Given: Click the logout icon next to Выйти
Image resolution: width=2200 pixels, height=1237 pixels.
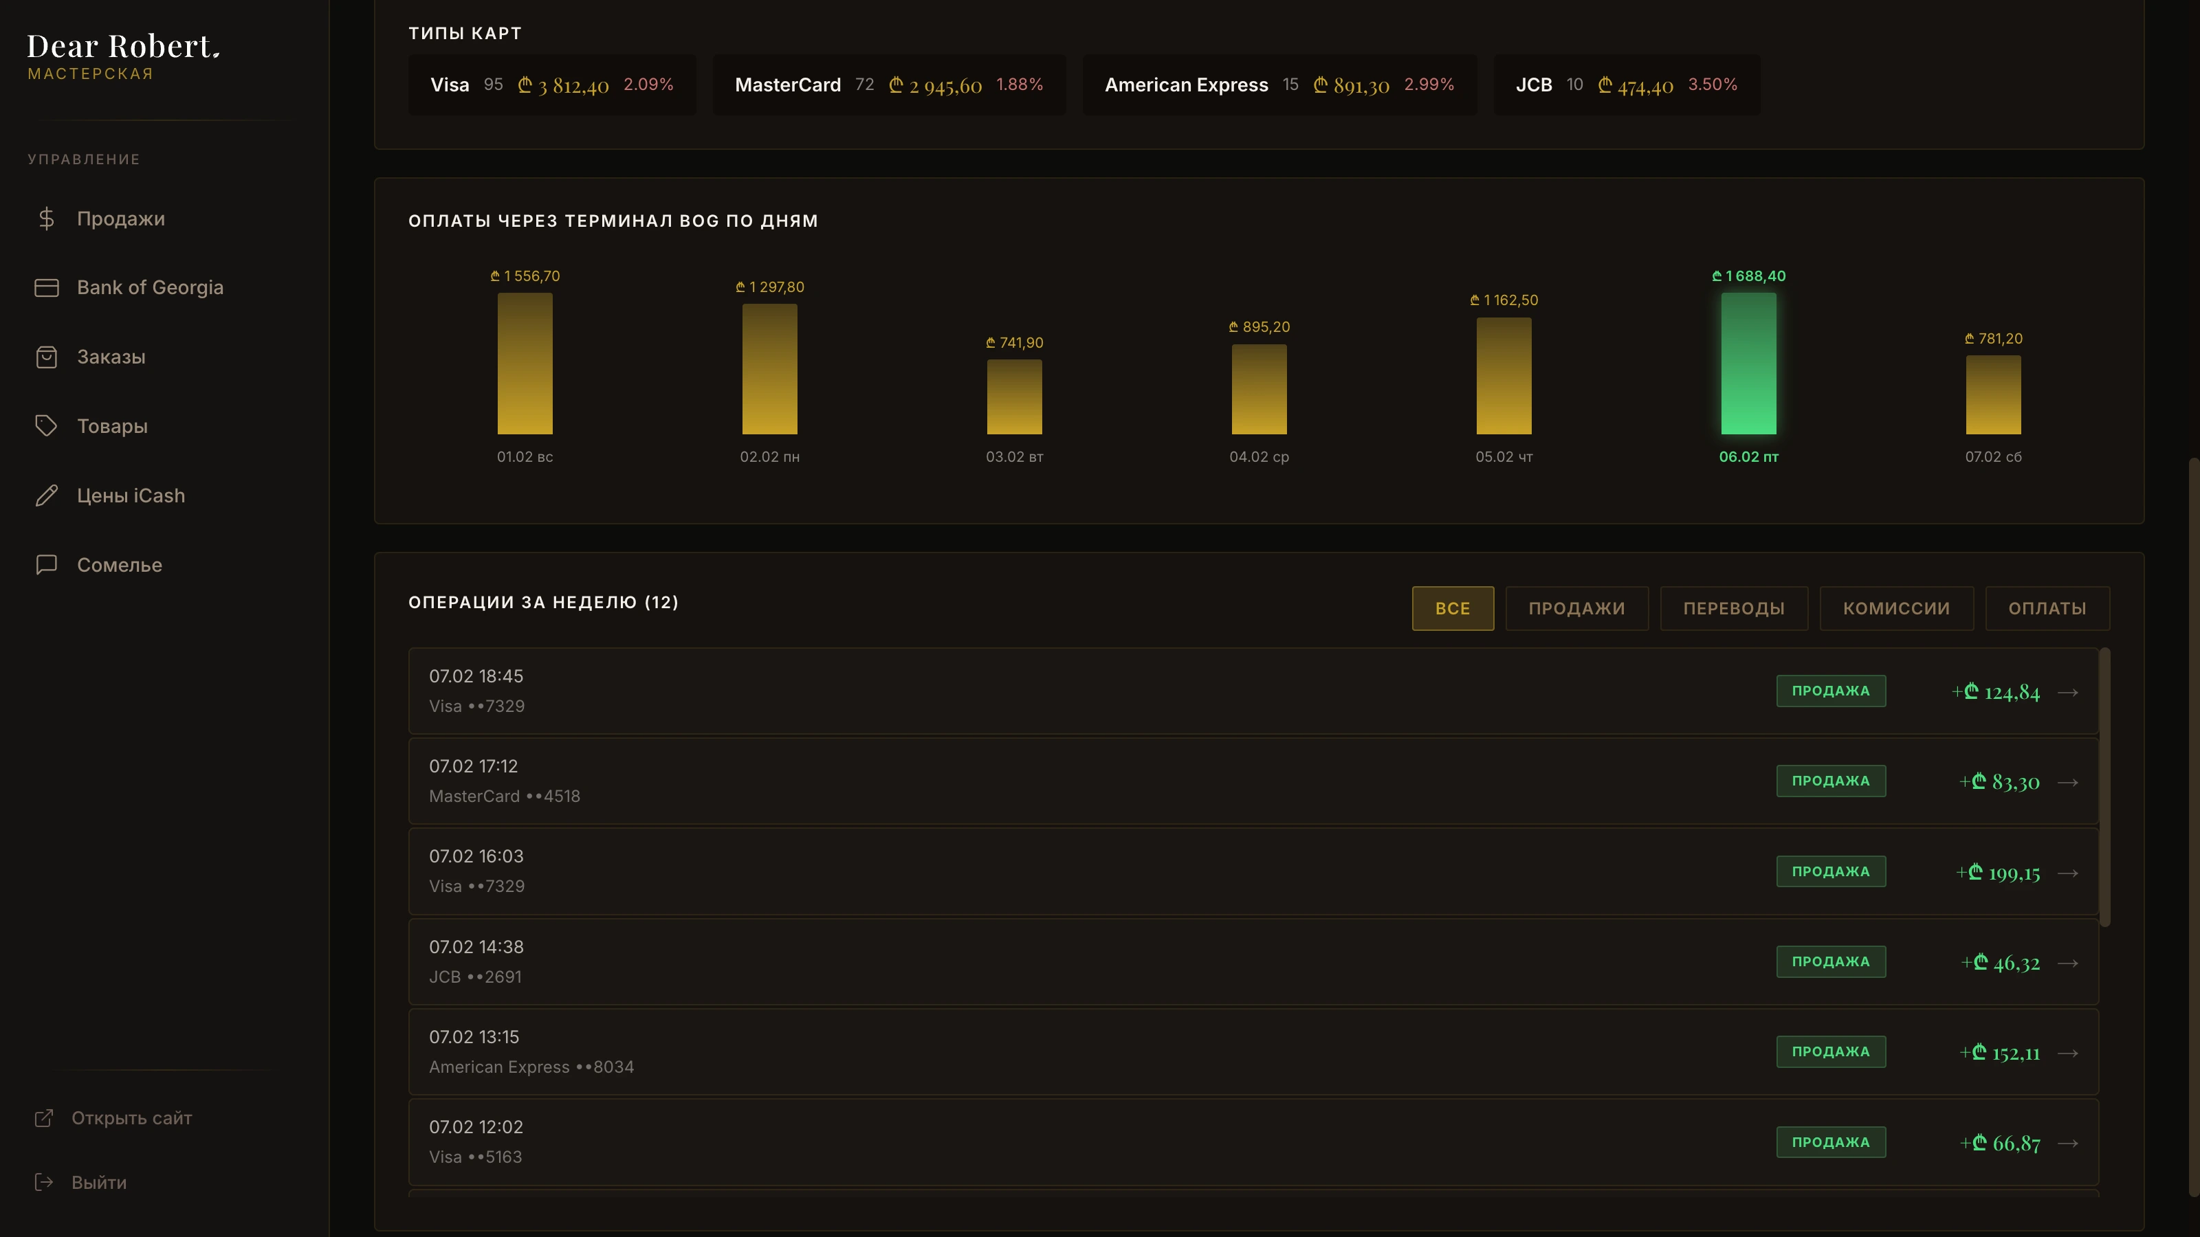Looking at the screenshot, I should (43, 1182).
